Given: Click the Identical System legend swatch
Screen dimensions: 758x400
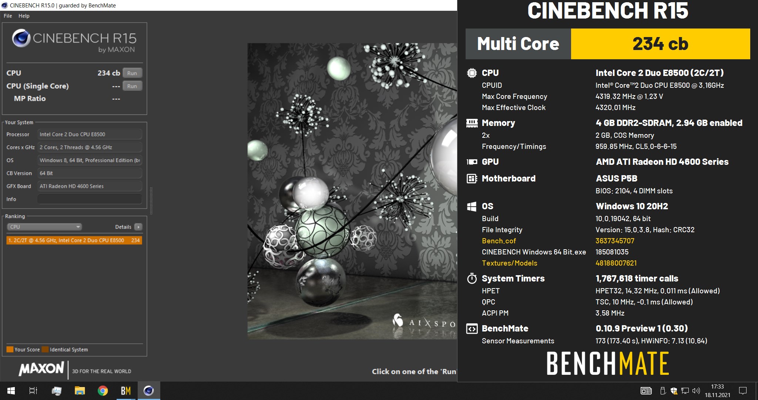Looking at the screenshot, I should [45, 349].
